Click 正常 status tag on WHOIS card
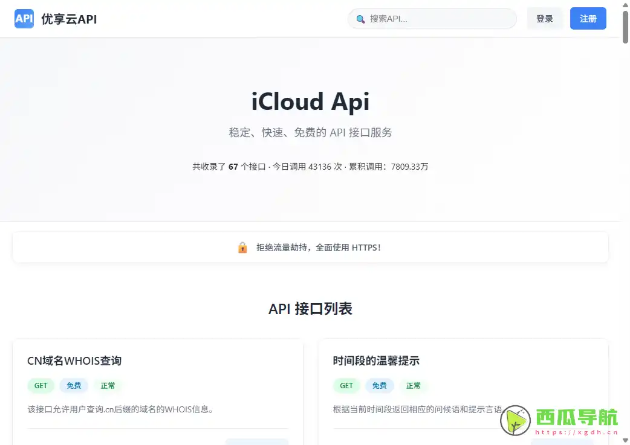The image size is (630, 445). tap(108, 386)
